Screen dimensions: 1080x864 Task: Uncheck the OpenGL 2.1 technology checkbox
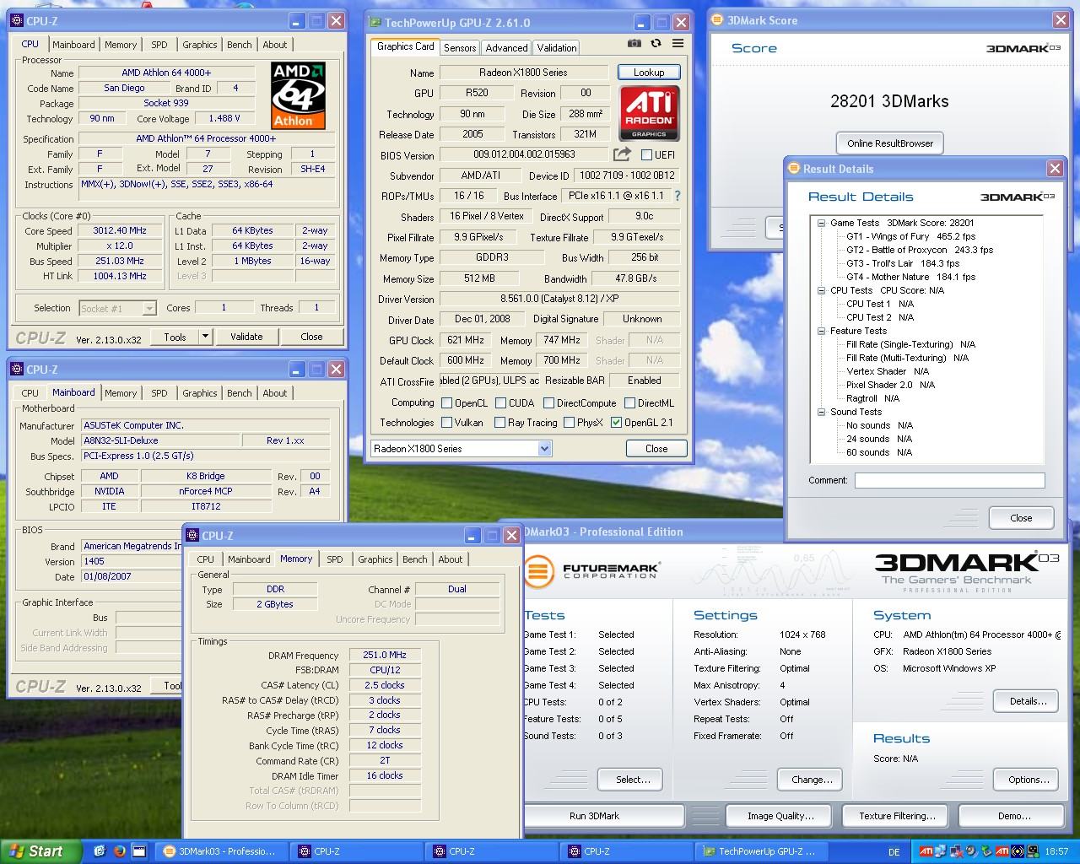click(x=616, y=423)
